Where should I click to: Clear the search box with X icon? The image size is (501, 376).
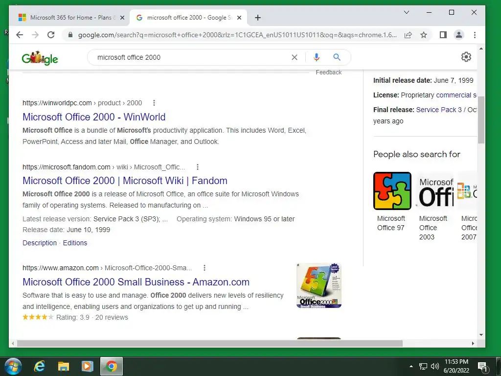point(295,57)
